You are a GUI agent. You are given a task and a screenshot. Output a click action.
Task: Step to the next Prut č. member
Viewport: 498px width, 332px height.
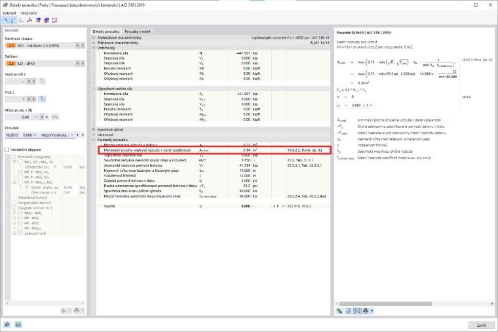point(33,99)
